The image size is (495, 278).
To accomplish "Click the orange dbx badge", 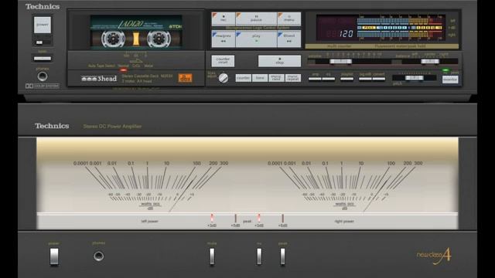I will 185,78.
